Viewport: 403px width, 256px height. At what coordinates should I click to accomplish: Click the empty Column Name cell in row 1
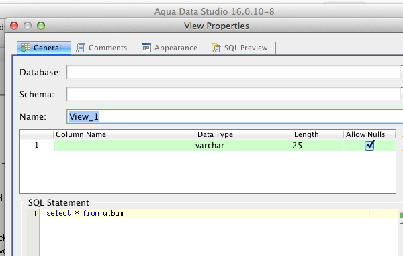click(x=124, y=146)
